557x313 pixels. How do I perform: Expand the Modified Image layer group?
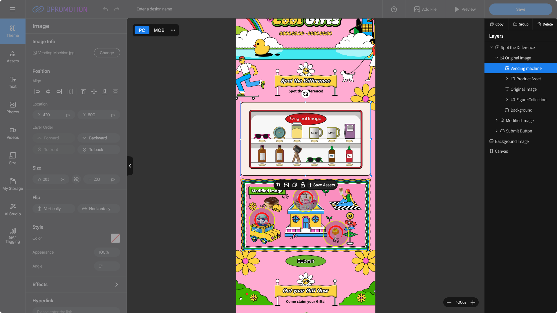click(497, 120)
